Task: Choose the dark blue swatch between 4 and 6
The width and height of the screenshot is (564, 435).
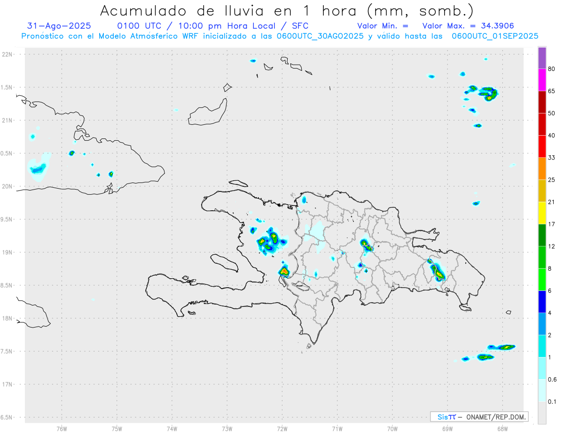Action: coord(542,302)
